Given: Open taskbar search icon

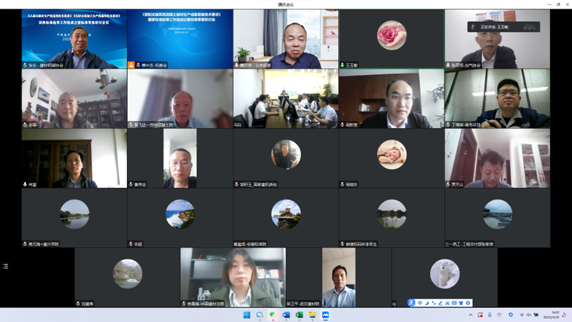Looking at the screenshot, I should (260, 315).
